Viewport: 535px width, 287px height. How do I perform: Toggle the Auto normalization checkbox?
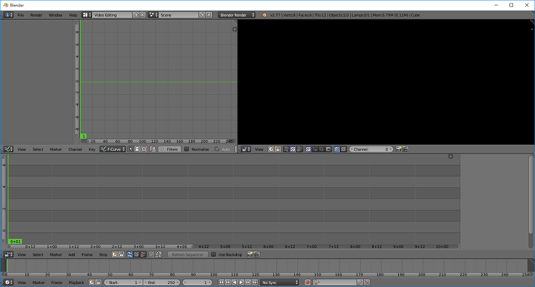click(x=217, y=149)
